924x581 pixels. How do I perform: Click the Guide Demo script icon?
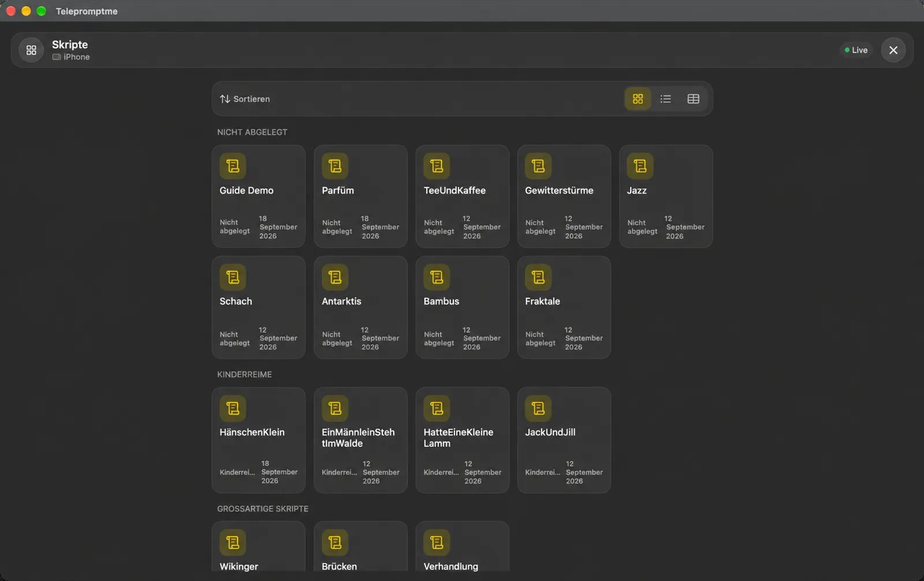[233, 166]
